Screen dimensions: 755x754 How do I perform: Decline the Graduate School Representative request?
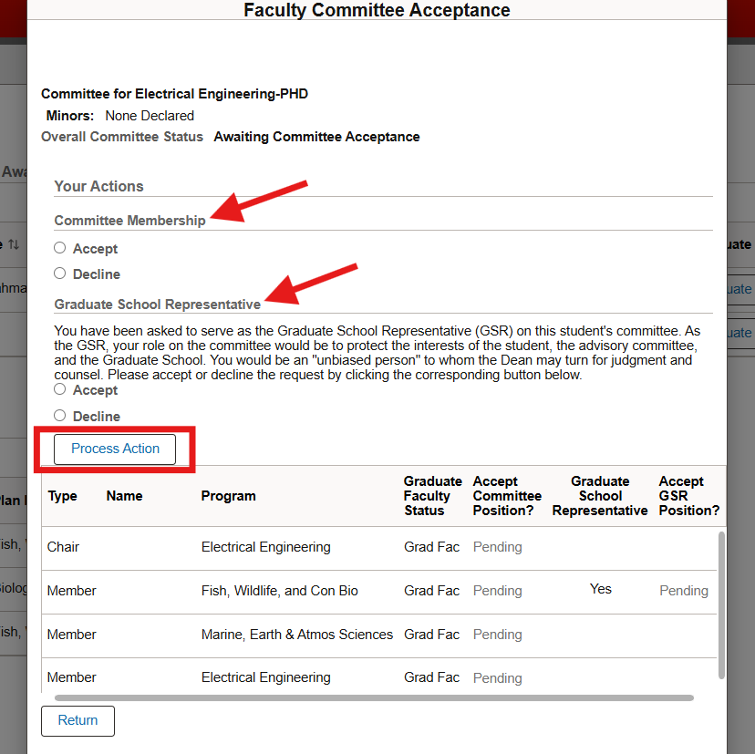point(59,416)
